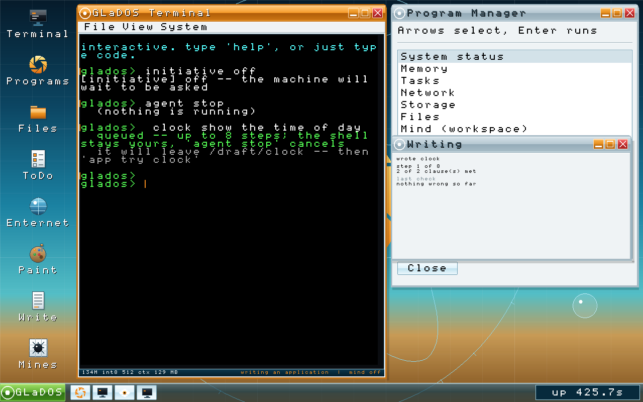Maximize the GLaDOS Terminal window
The height and width of the screenshot is (402, 643).
point(365,13)
